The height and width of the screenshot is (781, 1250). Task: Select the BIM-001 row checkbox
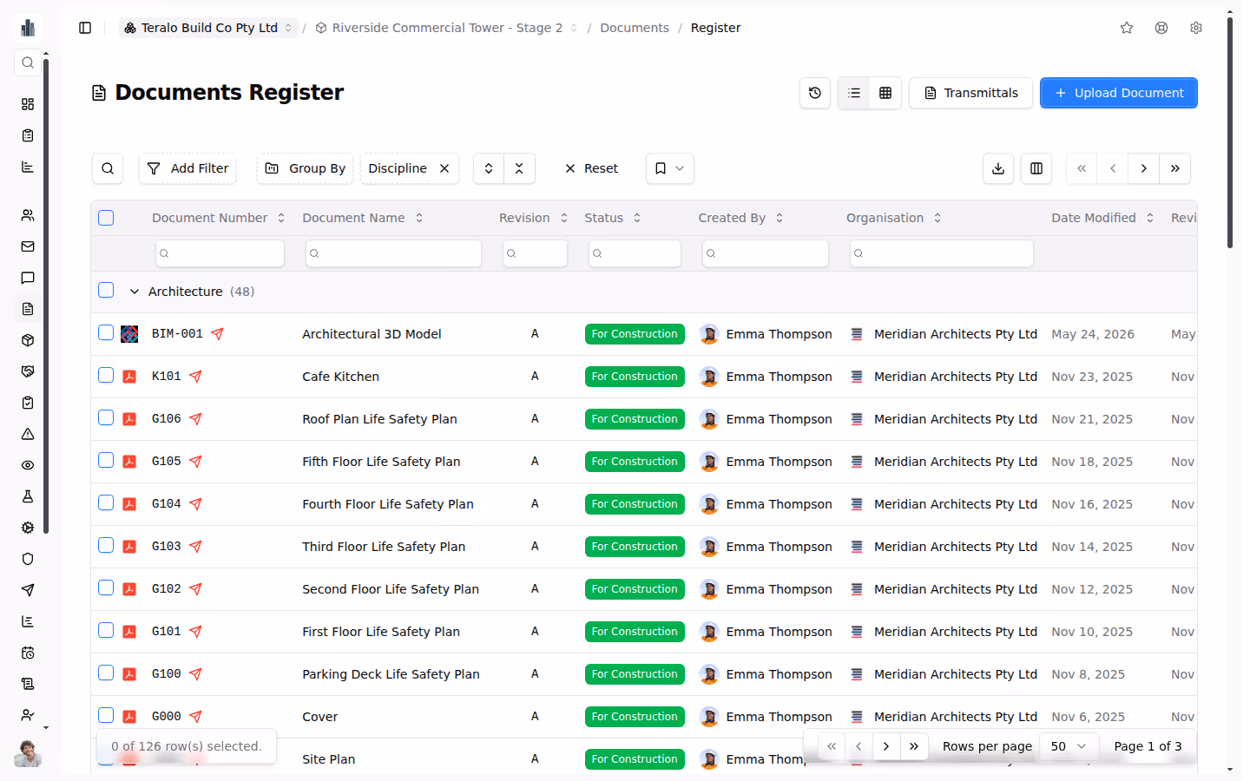[x=106, y=332]
